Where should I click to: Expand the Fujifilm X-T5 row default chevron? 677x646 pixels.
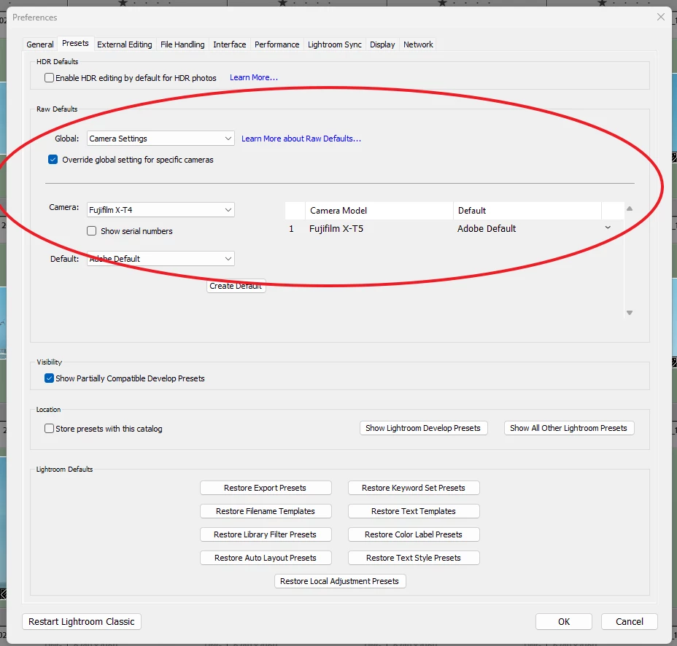pyautogui.click(x=608, y=227)
